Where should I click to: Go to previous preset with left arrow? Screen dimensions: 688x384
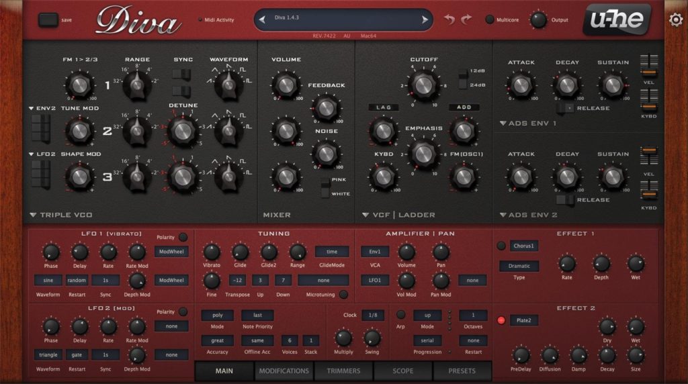click(261, 19)
